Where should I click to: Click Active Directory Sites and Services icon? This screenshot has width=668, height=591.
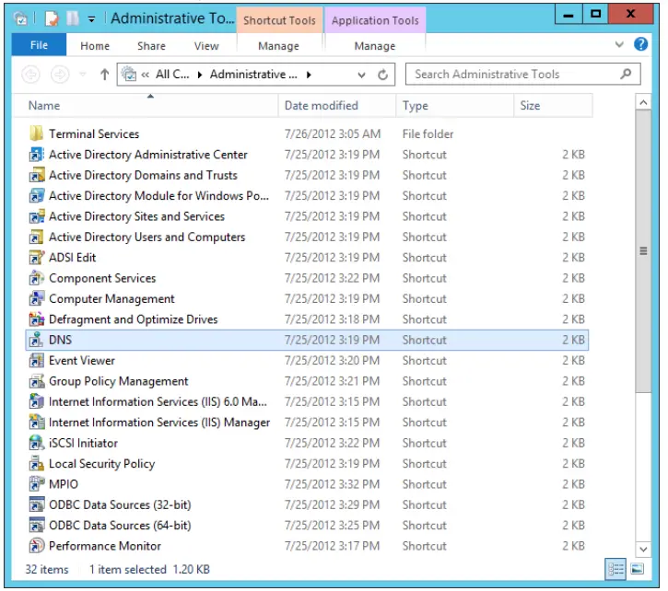pos(37,216)
